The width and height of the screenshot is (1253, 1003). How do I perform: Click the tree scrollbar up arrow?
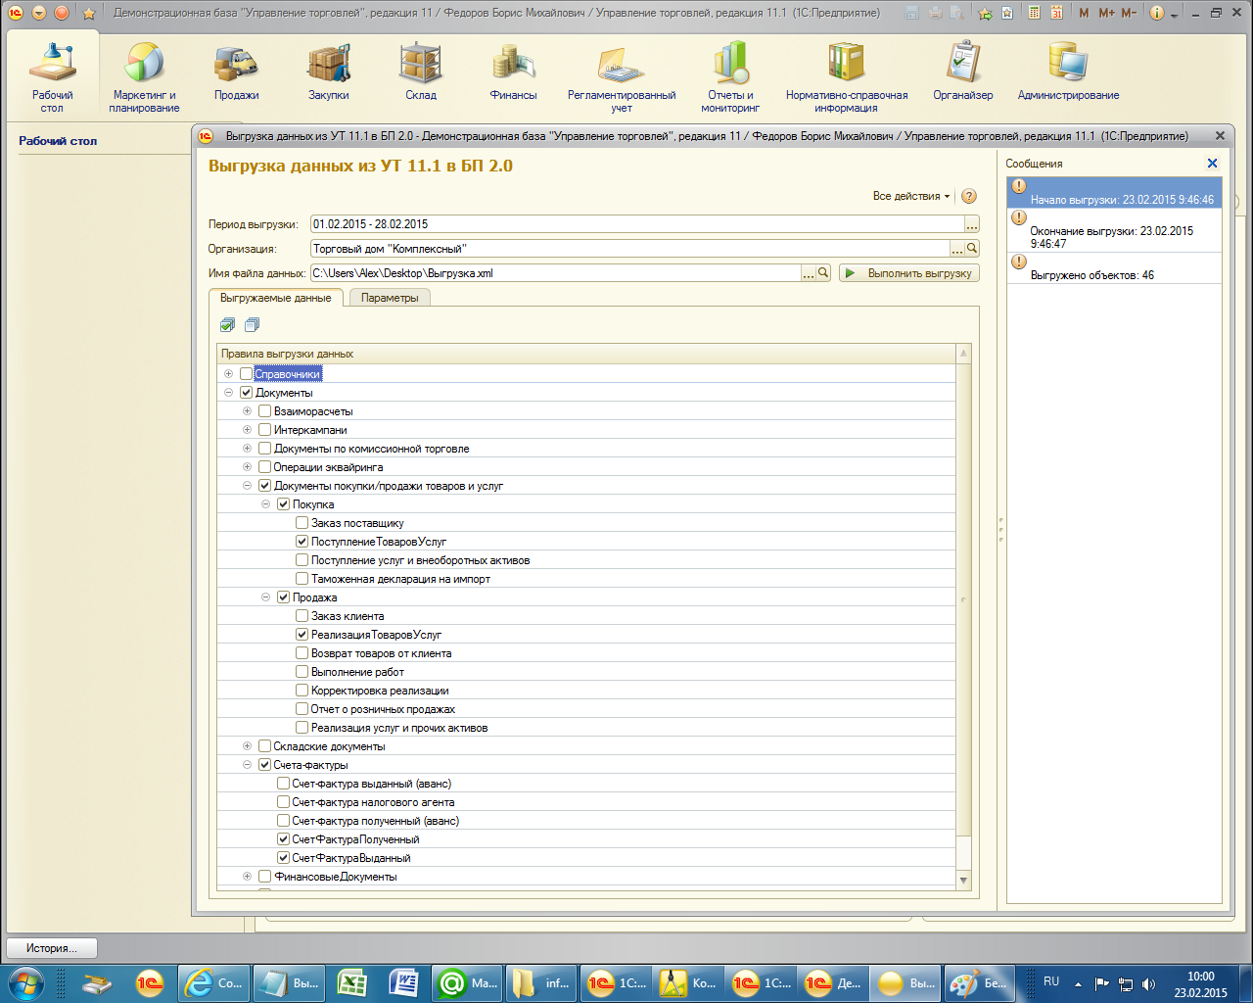(963, 353)
